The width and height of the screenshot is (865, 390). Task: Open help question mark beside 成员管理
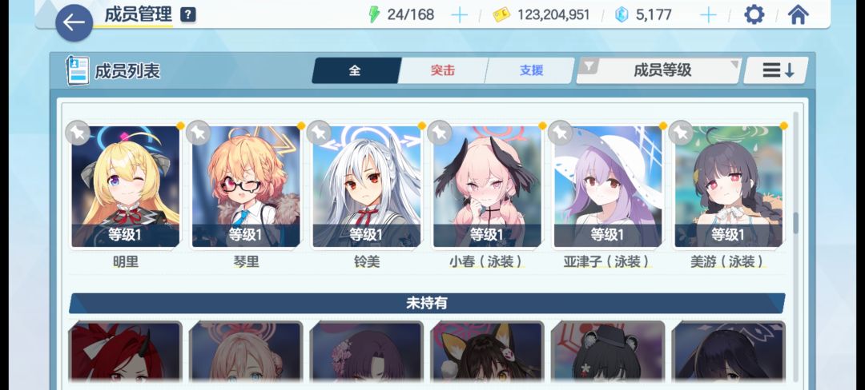[188, 15]
